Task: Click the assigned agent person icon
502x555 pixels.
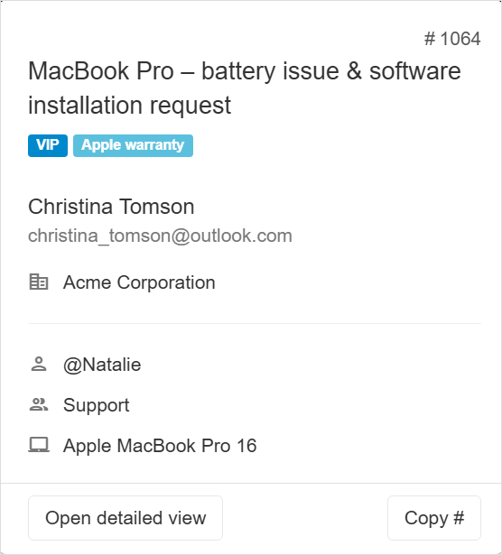Action: tap(39, 364)
